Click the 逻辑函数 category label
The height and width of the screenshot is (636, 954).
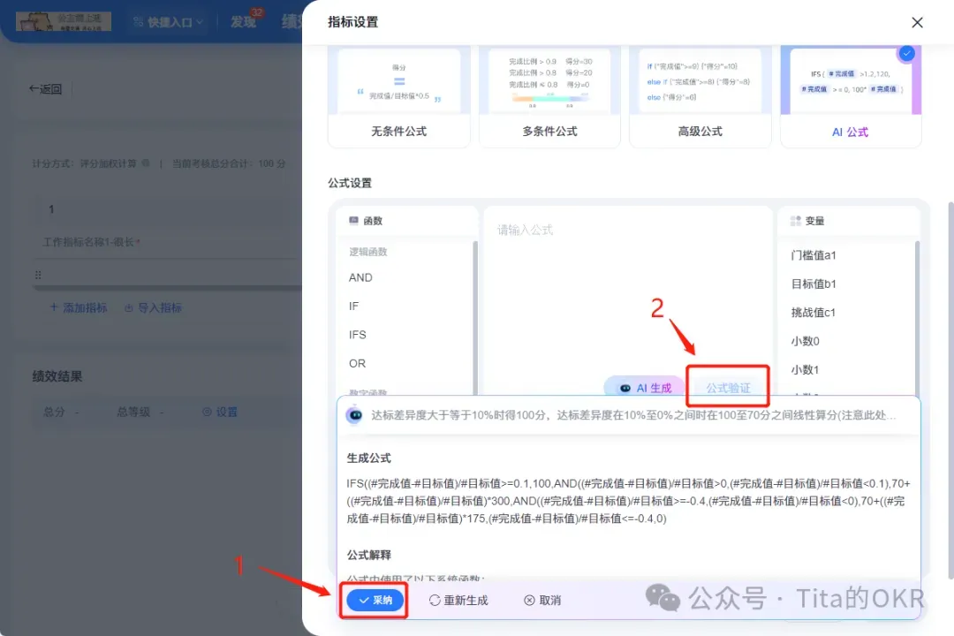(x=368, y=252)
